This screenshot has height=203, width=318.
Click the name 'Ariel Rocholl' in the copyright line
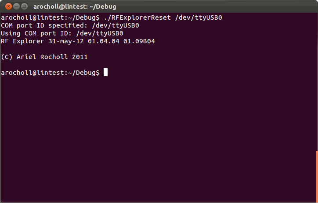pyautogui.click(x=42, y=57)
